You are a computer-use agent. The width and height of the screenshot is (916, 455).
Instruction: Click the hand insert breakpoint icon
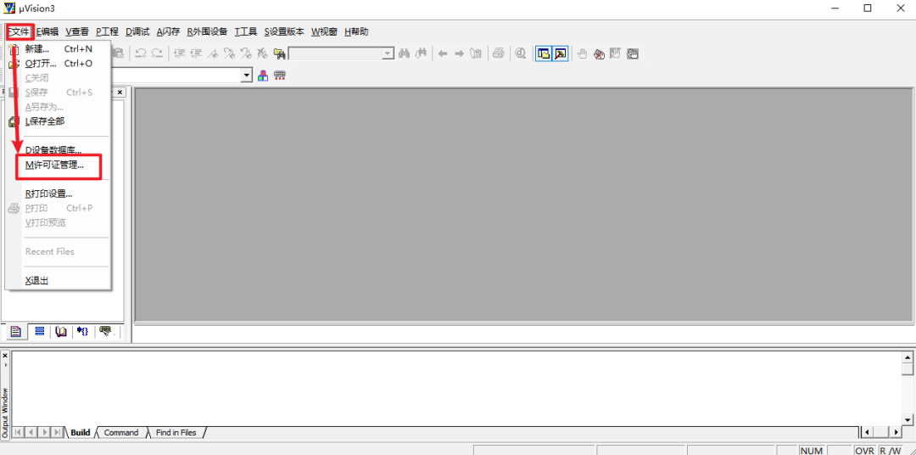point(582,53)
